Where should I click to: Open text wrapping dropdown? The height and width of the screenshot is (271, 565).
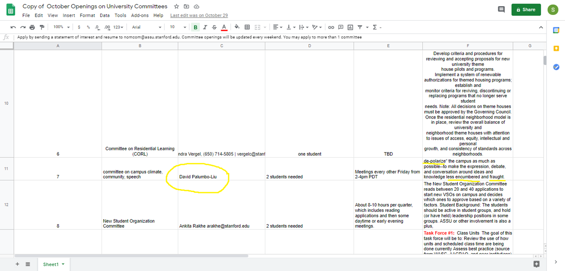point(304,27)
